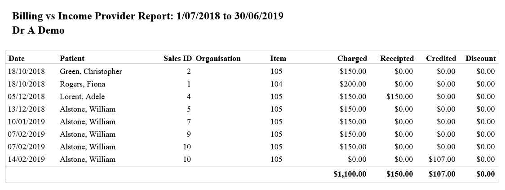Click the Billing vs Income report title

pyautogui.click(x=148, y=17)
